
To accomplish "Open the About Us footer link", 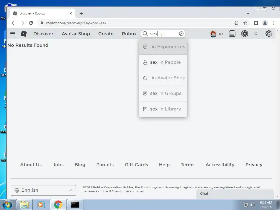I will click(x=31, y=165).
